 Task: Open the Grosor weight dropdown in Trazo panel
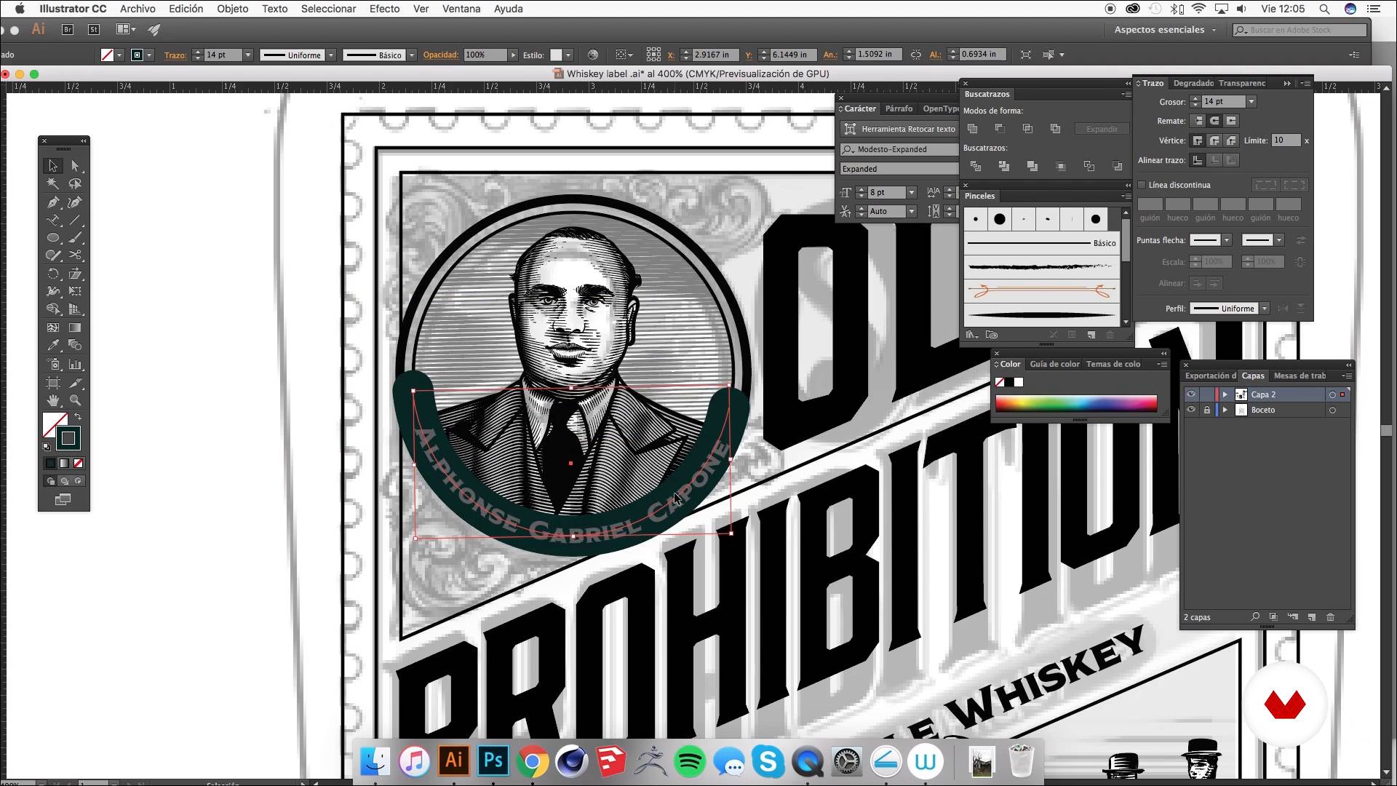coord(1251,102)
